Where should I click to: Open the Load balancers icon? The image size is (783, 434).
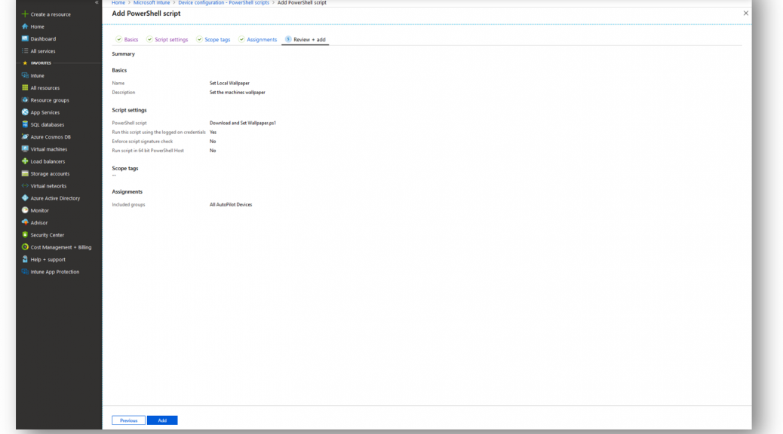pos(25,161)
